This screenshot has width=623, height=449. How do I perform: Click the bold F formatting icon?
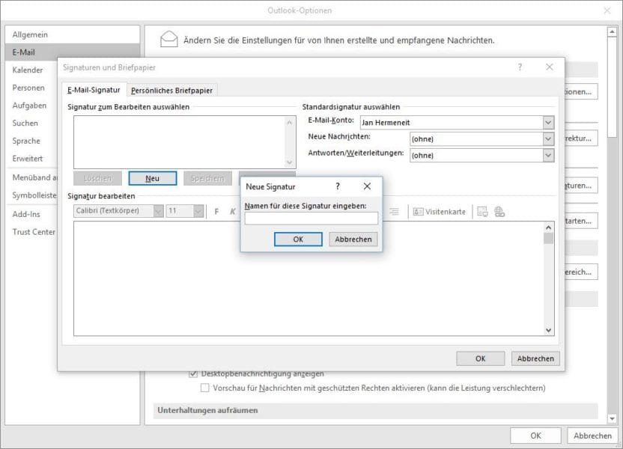[216, 212]
